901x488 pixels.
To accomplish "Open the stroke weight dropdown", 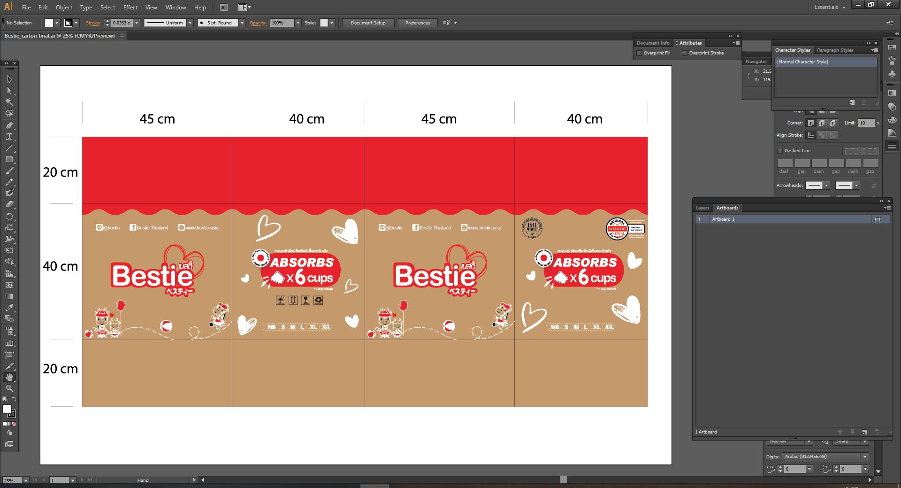I will tap(137, 23).
